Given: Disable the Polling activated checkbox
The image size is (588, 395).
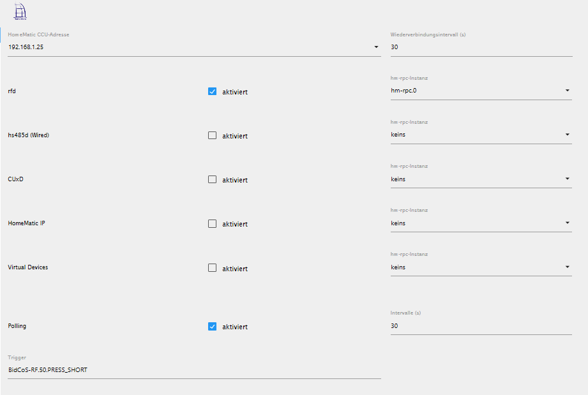Looking at the screenshot, I should 213,326.
